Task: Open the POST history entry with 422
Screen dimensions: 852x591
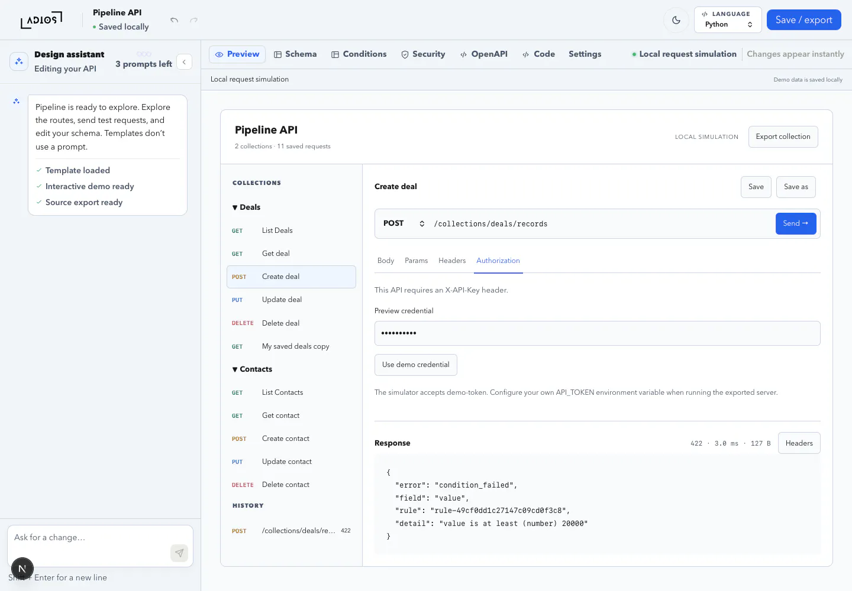Action: (291, 531)
